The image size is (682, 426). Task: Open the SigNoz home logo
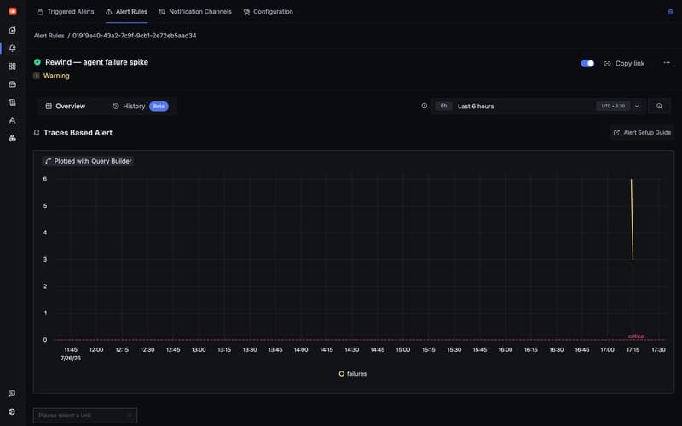click(13, 11)
